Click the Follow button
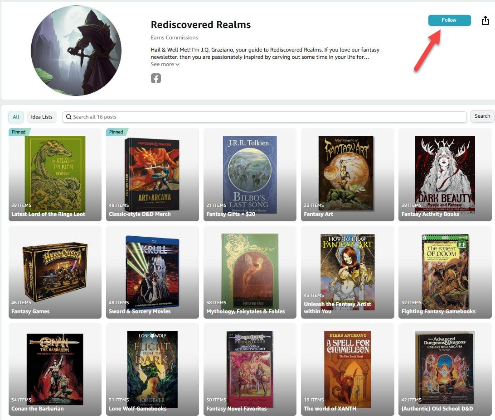 pyautogui.click(x=449, y=20)
